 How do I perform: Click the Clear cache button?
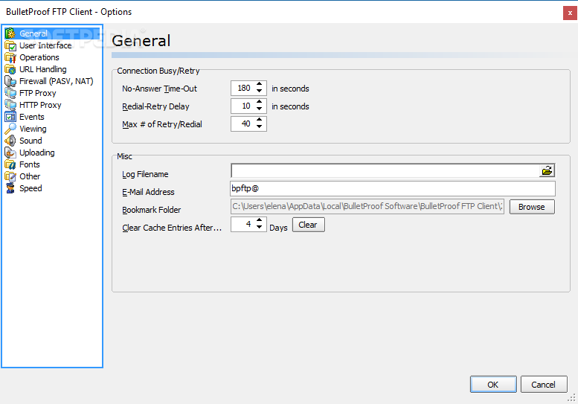pyautogui.click(x=309, y=225)
